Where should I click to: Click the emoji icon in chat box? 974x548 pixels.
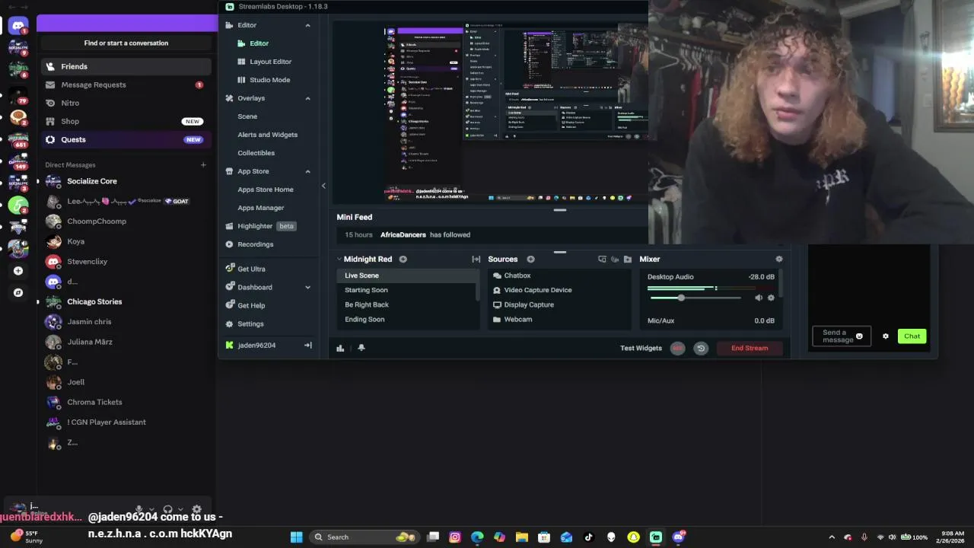click(x=859, y=336)
